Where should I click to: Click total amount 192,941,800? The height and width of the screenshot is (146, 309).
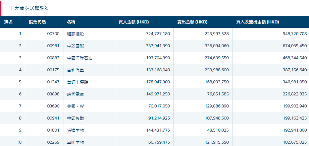tap(295, 130)
